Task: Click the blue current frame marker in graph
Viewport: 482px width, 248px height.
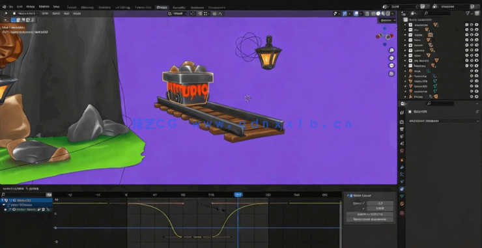Action: (238, 195)
